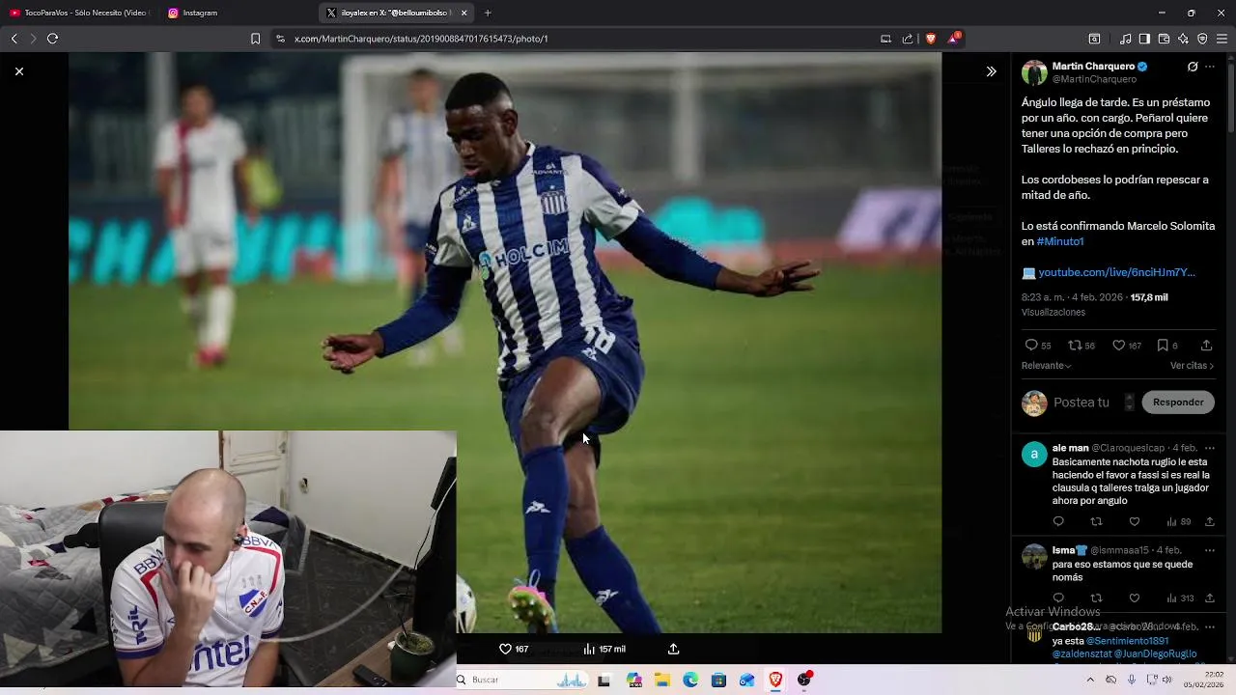Open Microsoft Store from the taskbar
Screen dimensions: 1236x695
pos(718,681)
